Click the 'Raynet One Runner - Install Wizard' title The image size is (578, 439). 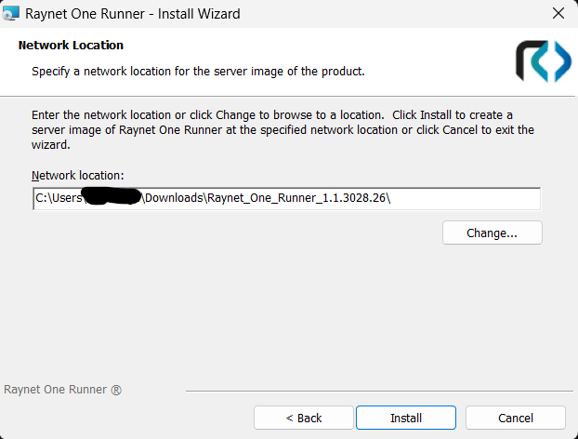pyautogui.click(x=133, y=14)
